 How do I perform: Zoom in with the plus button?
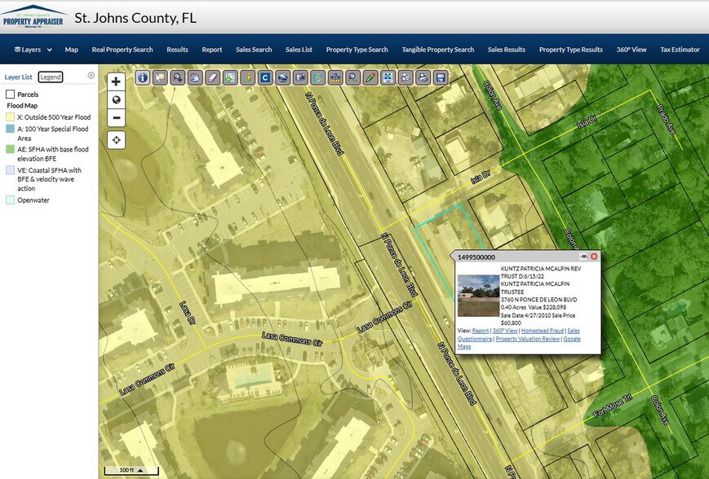coord(116,81)
